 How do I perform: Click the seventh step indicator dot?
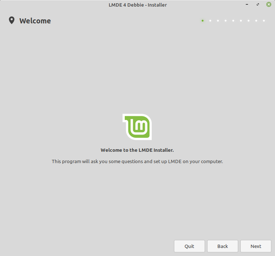point(248,21)
